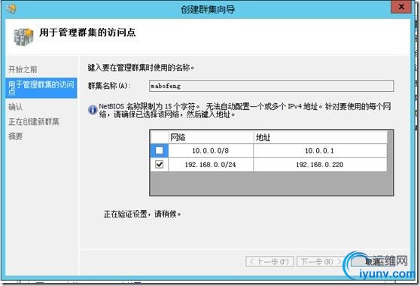
Task: Click the 地址 column header
Action: pyautogui.click(x=320, y=138)
